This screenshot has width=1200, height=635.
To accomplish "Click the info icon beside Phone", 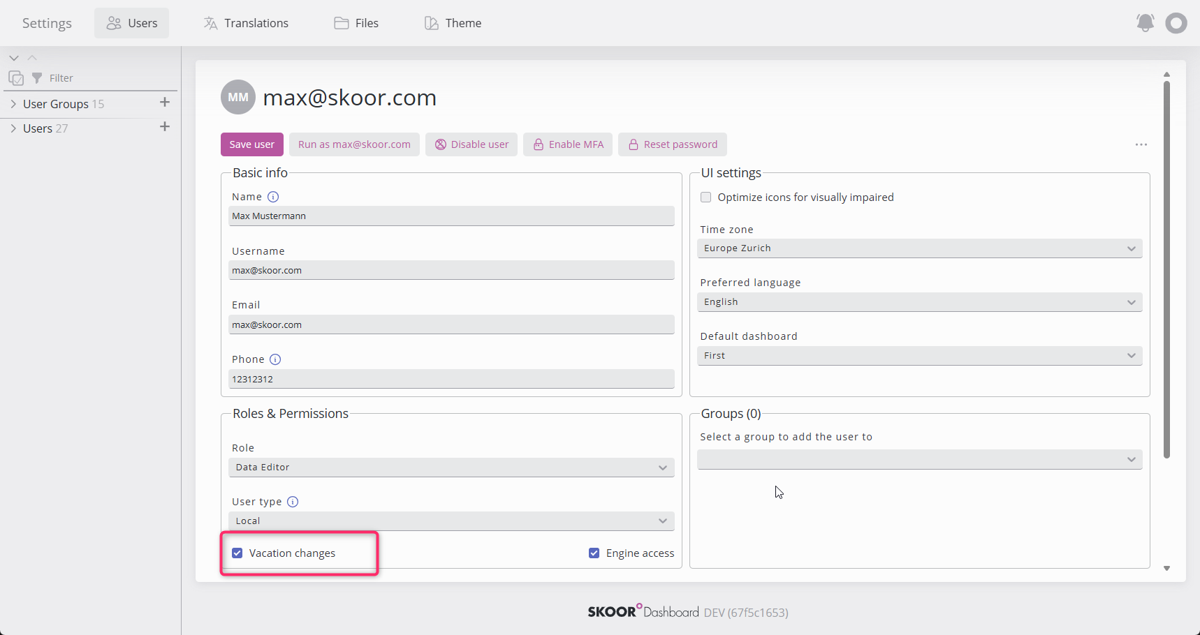I will coord(275,359).
